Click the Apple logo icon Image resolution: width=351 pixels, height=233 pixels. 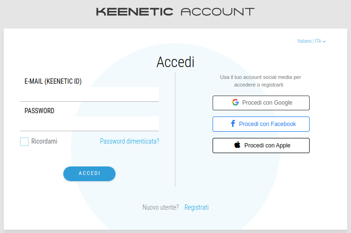237,145
